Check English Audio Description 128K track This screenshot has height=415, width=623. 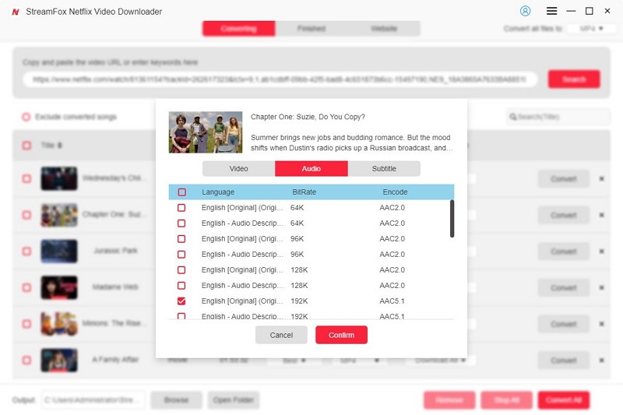[x=181, y=286]
